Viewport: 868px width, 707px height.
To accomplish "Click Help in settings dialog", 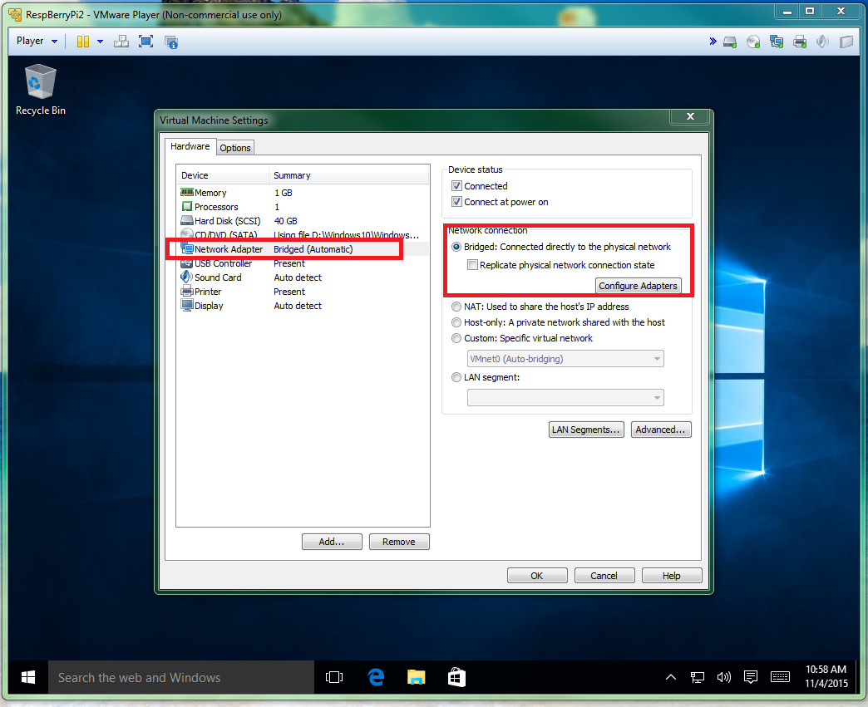I will (x=672, y=576).
